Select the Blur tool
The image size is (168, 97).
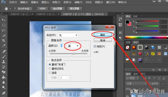pos(3,82)
